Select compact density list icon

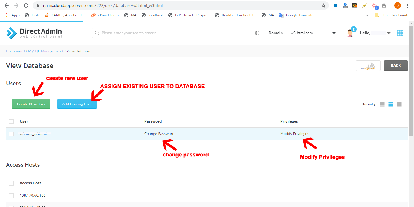(x=382, y=104)
